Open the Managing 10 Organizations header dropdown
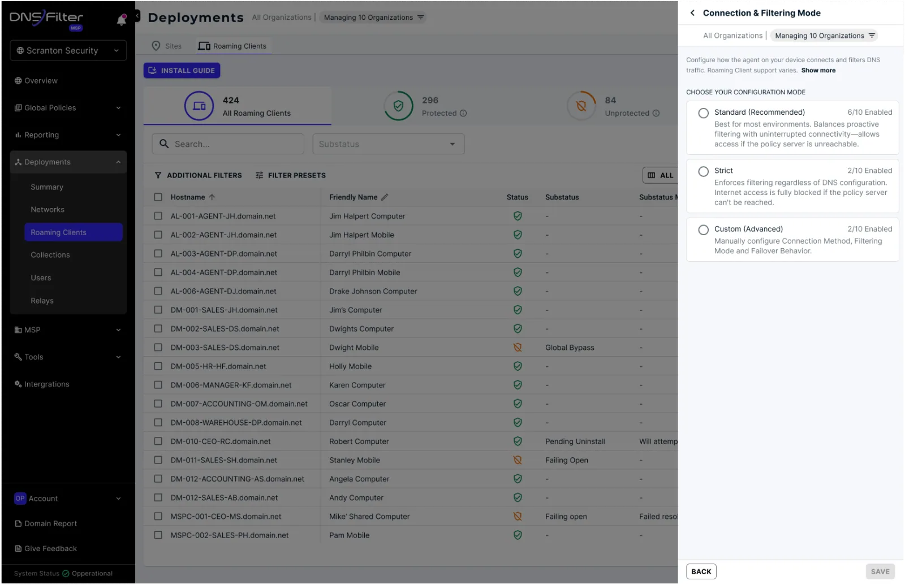Image resolution: width=905 pixels, height=585 pixels. (x=373, y=17)
